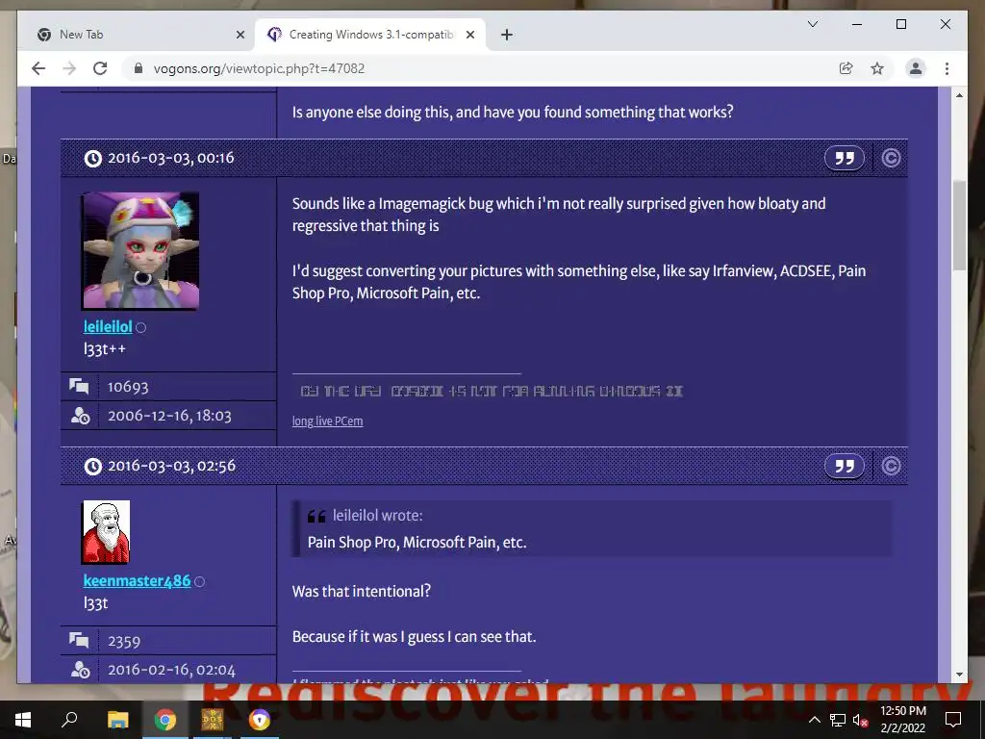Viewport: 985px width, 739px height.
Task: Click copyright icon on the 00:16 post
Action: point(891,158)
